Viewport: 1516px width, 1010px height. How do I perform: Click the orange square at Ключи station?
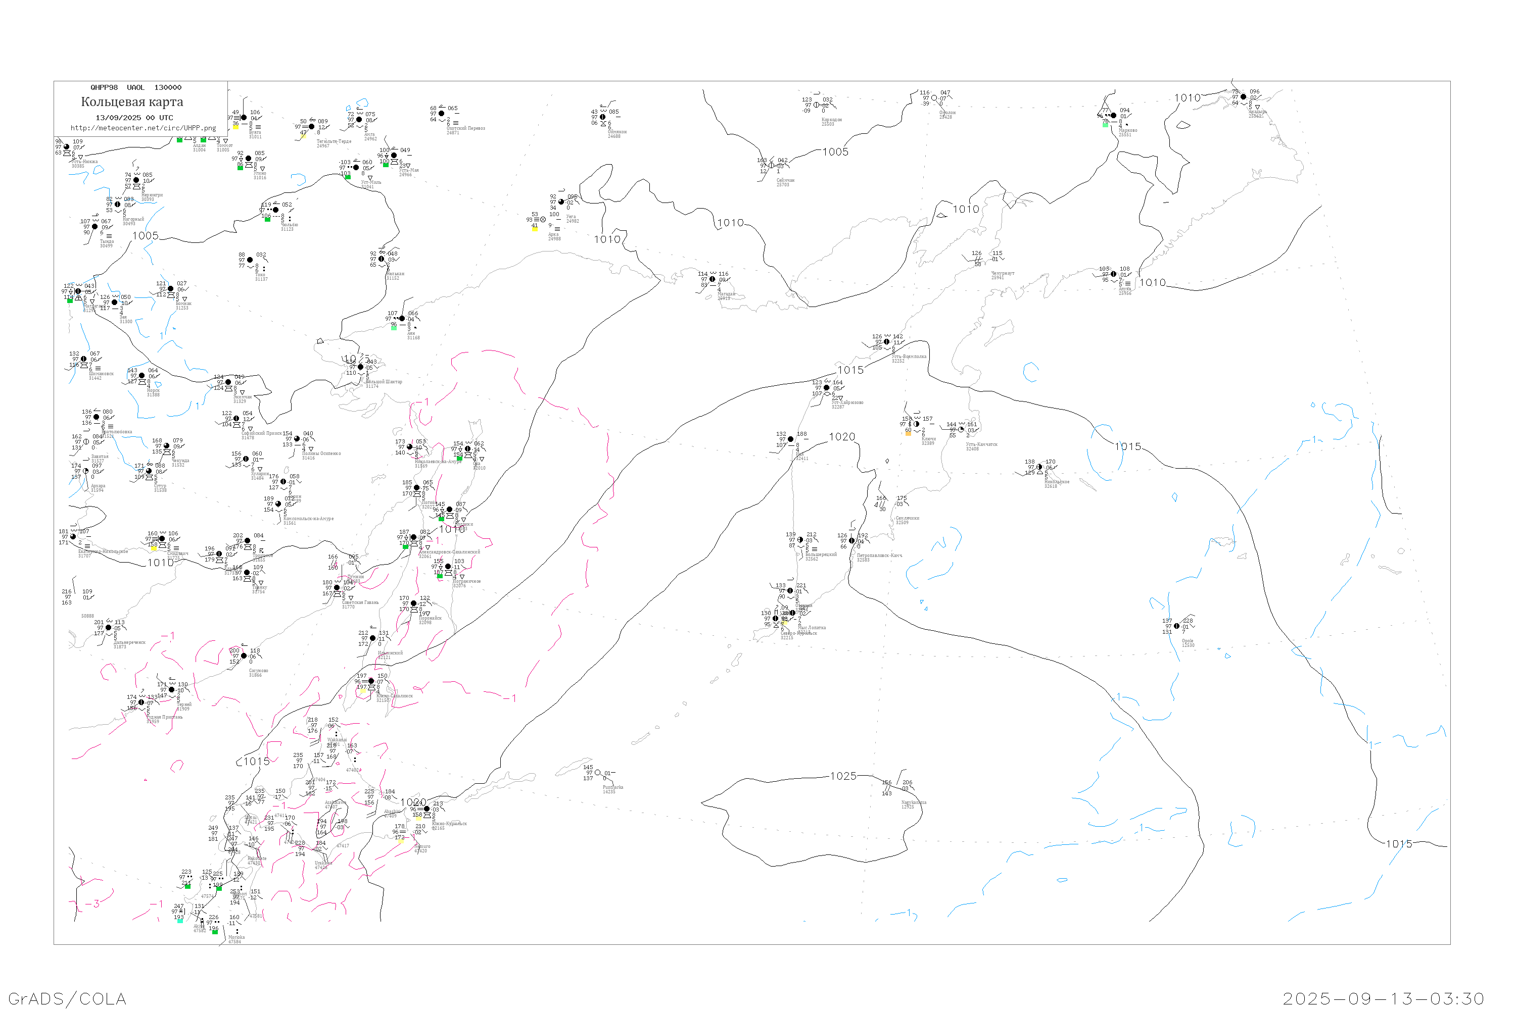tap(908, 433)
